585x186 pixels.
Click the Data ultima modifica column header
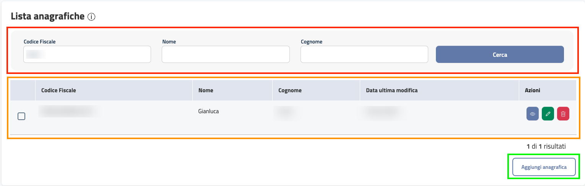pos(392,90)
